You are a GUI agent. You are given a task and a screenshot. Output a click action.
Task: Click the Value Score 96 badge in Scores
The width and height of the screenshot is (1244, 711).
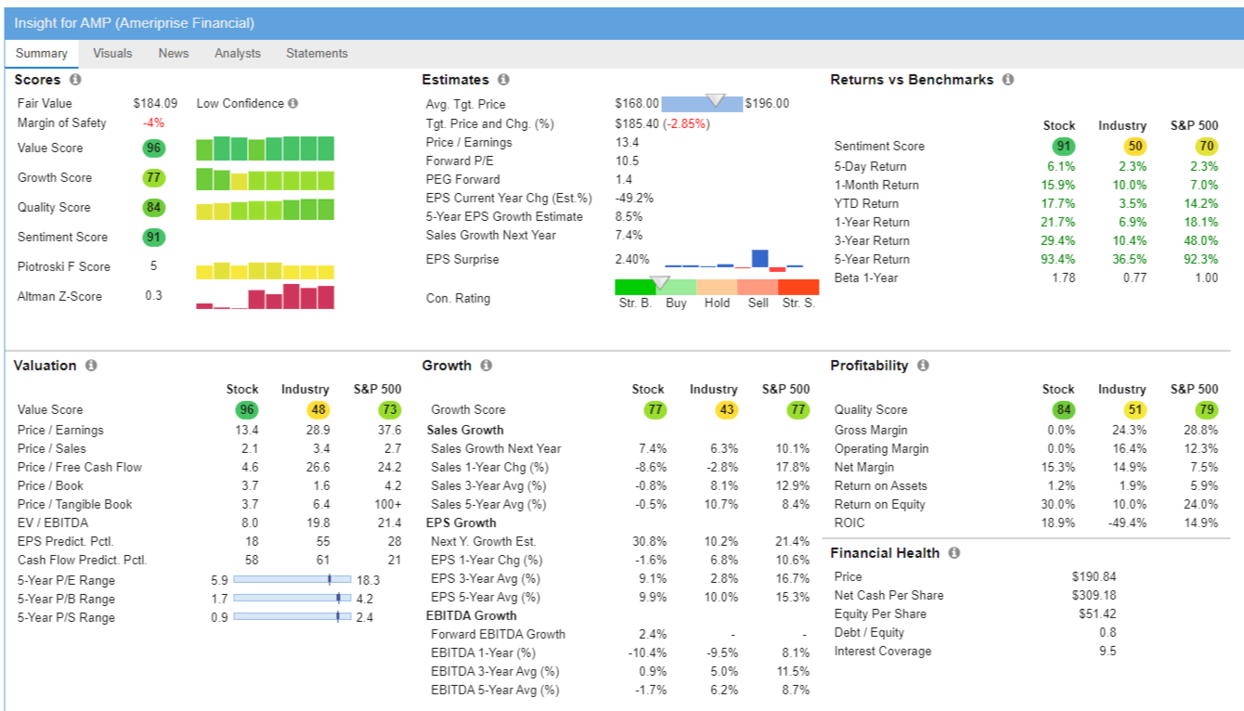pyautogui.click(x=153, y=149)
